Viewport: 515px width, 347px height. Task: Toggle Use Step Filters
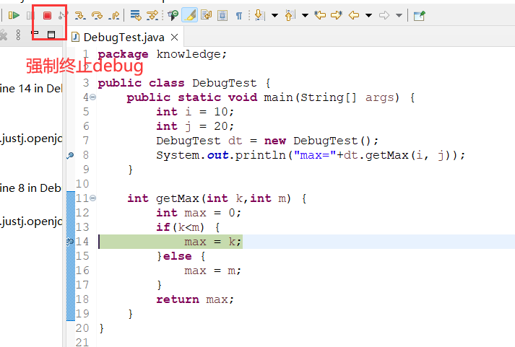(x=152, y=15)
